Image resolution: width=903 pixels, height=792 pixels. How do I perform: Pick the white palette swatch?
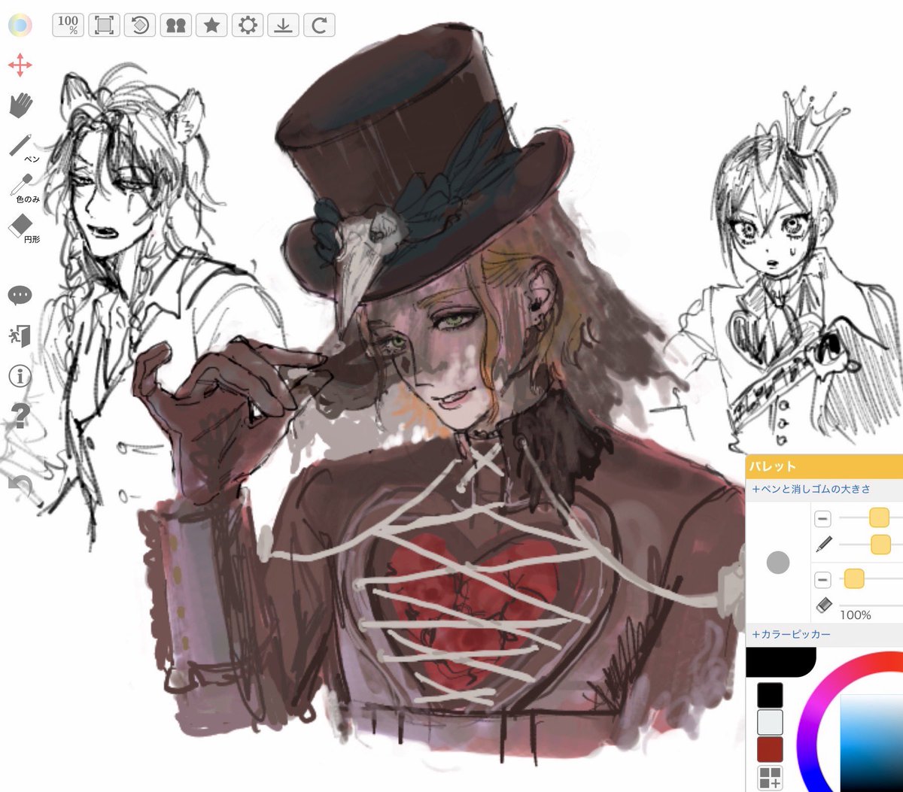pos(770,722)
